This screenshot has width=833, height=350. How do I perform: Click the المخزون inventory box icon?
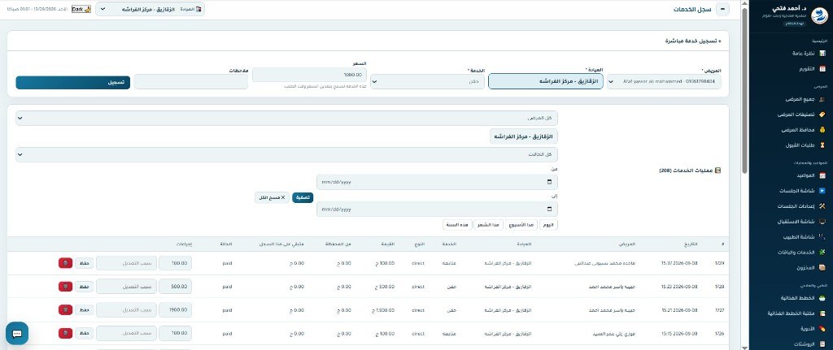(x=822, y=267)
